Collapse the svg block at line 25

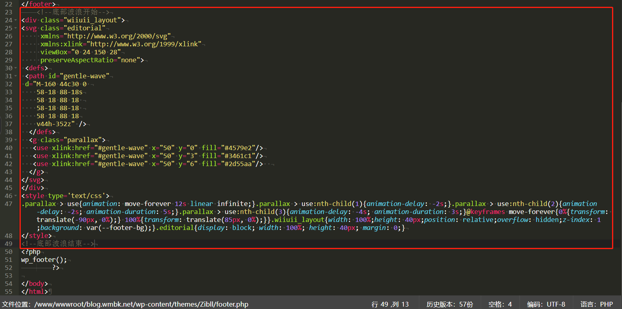[x=16, y=28]
